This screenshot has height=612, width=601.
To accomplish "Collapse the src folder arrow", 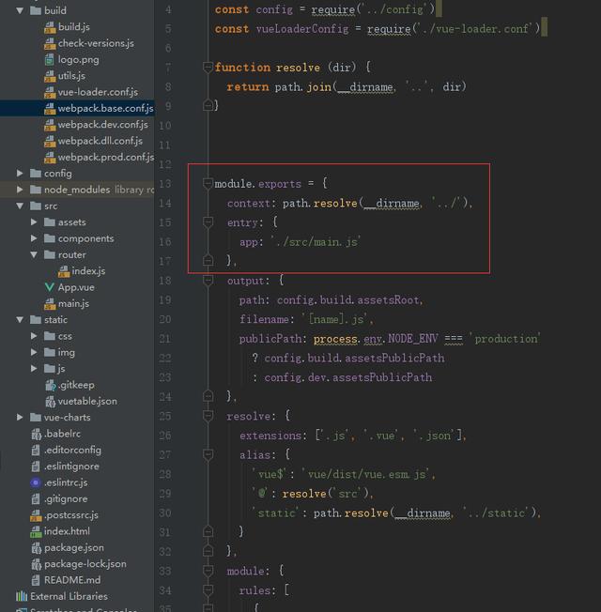I will [20, 206].
